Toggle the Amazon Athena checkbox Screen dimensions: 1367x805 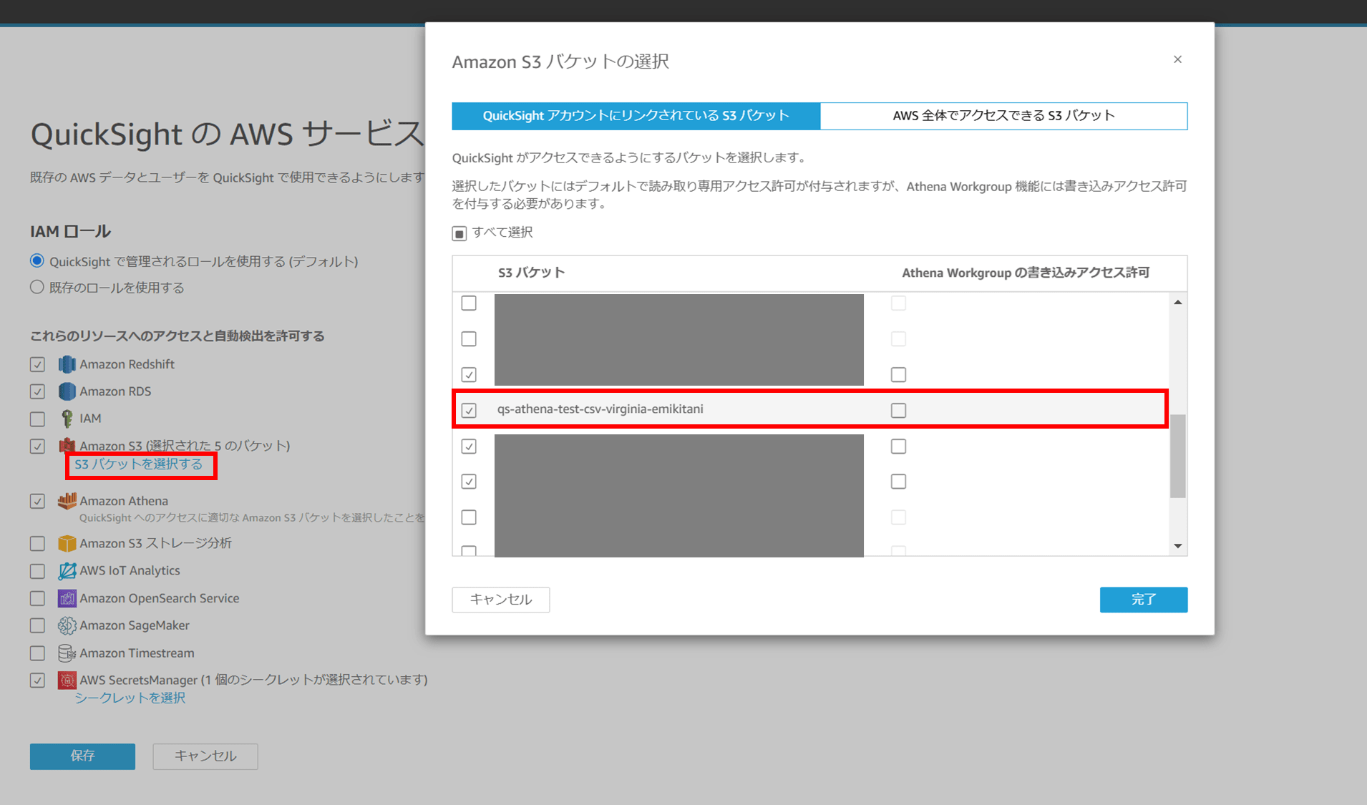tap(37, 502)
